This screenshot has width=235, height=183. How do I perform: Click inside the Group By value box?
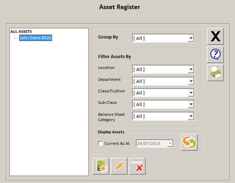160,38
